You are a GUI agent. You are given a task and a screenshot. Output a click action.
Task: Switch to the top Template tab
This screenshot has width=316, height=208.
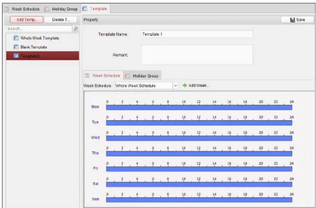[95, 9]
